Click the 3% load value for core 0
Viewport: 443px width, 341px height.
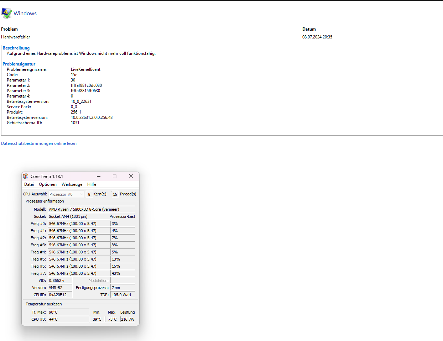pos(123,224)
